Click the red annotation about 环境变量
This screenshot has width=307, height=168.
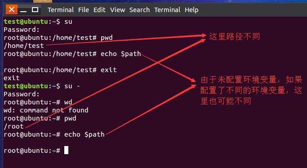coord(251,90)
